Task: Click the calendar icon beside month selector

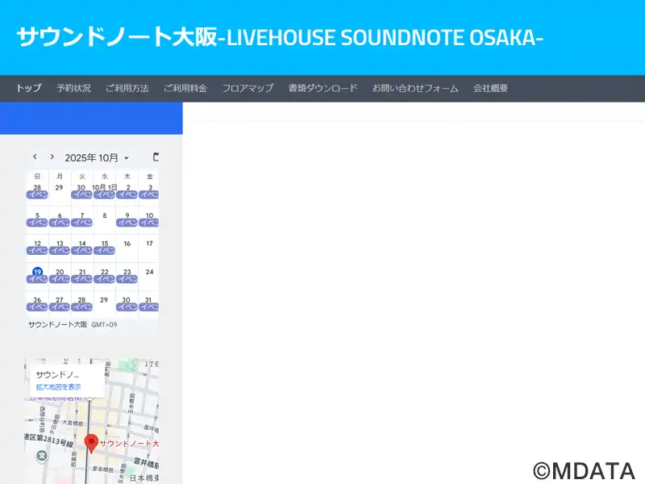Action: tap(156, 156)
